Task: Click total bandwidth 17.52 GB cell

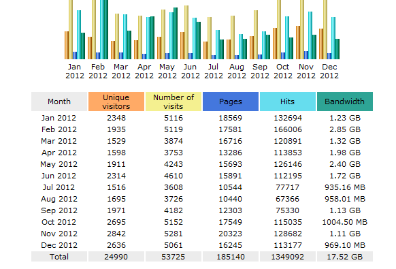Action: [x=345, y=257]
